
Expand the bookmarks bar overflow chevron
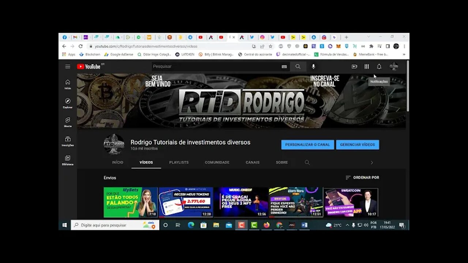pos(404,54)
